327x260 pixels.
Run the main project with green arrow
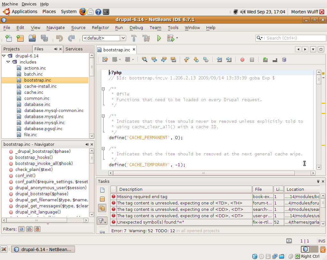159,38
